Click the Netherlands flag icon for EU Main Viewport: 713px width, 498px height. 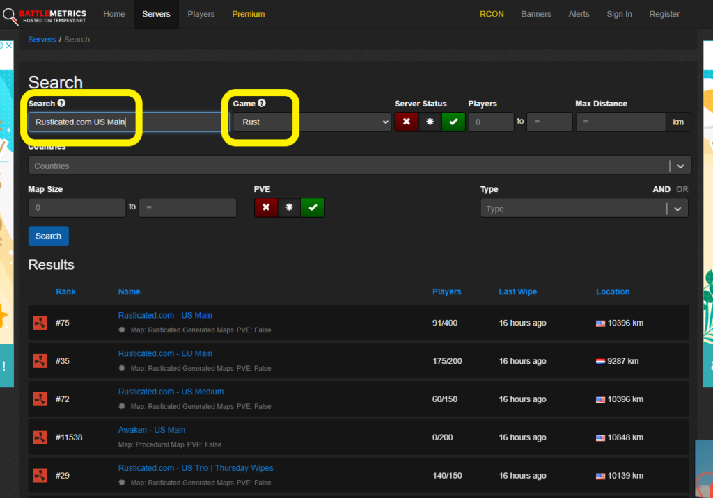600,362
